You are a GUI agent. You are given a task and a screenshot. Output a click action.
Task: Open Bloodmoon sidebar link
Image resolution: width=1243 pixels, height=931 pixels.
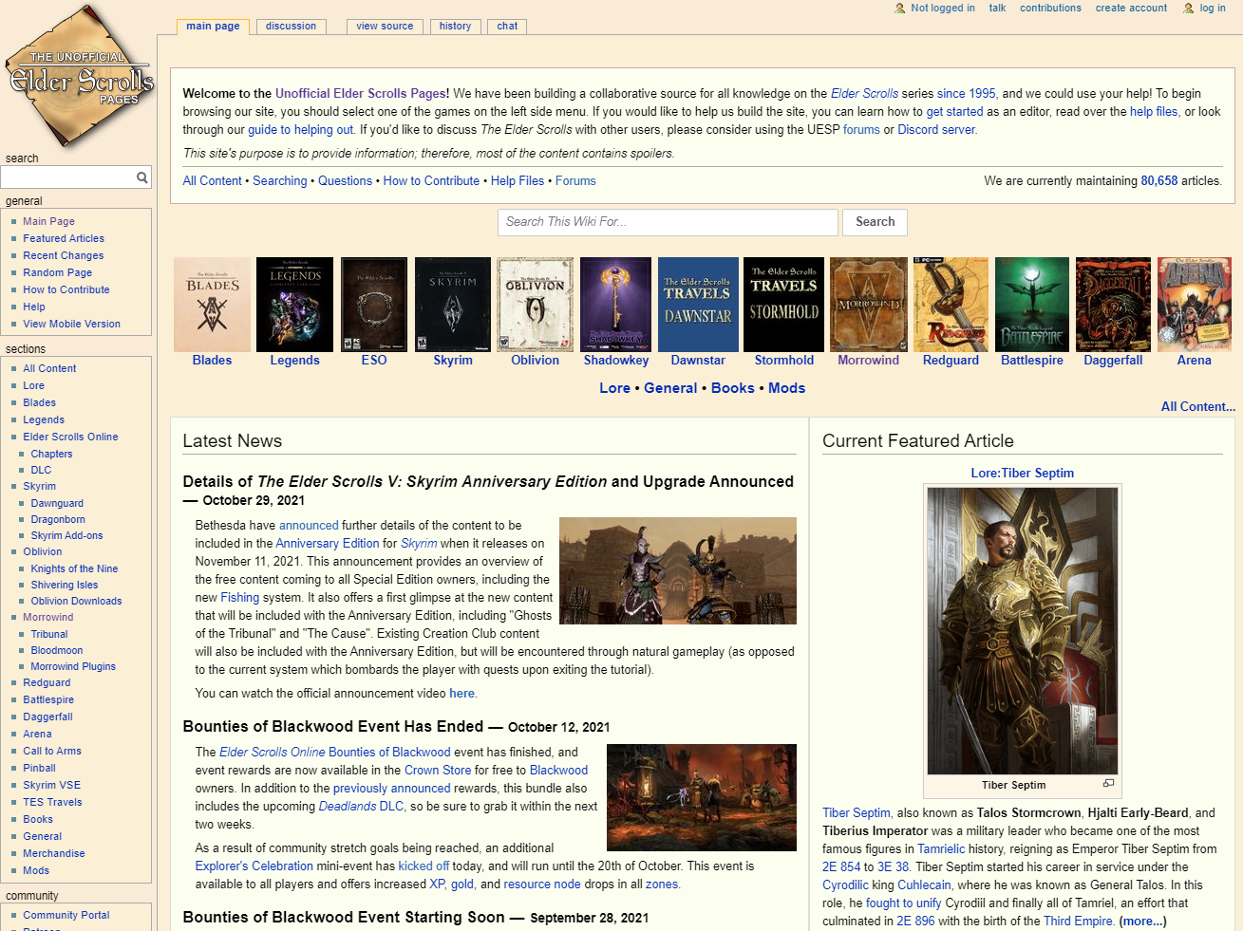pyautogui.click(x=57, y=651)
